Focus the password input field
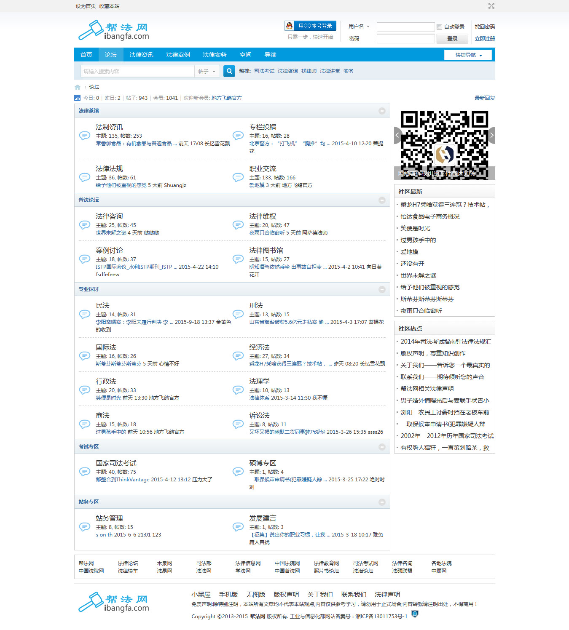 405,38
